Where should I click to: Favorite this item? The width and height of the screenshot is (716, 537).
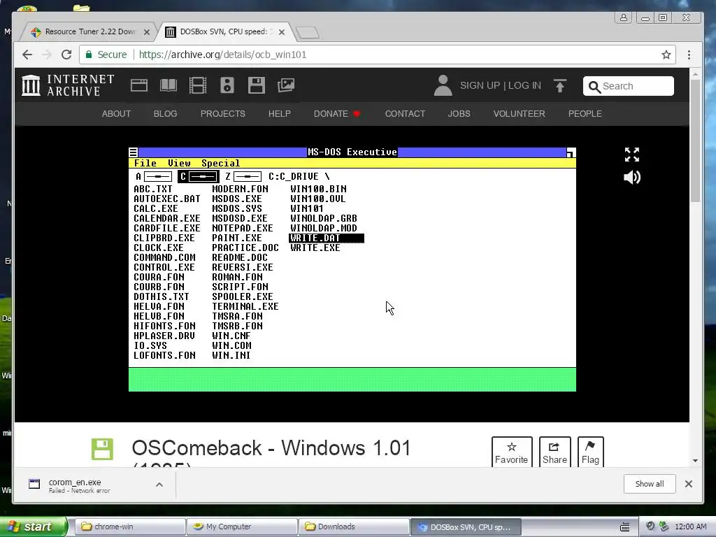[511, 452]
